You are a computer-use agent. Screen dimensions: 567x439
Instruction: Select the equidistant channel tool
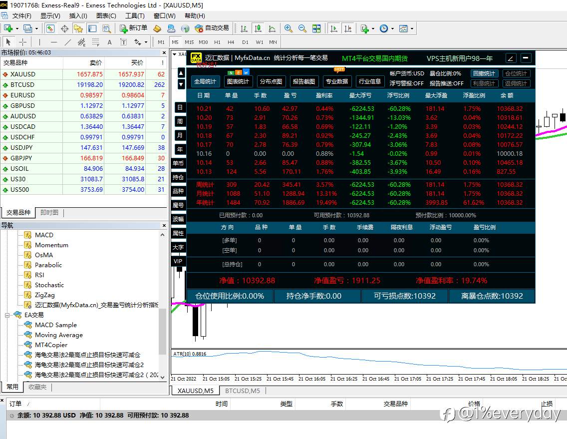(x=82, y=42)
